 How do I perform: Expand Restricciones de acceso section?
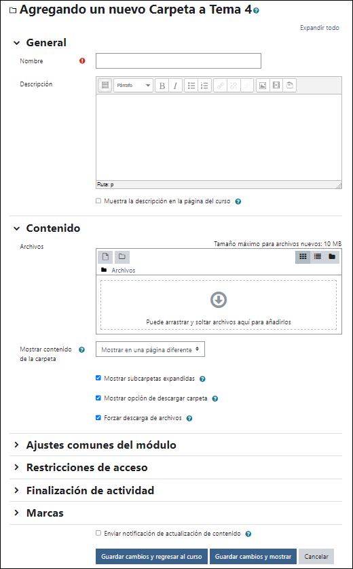click(x=87, y=468)
